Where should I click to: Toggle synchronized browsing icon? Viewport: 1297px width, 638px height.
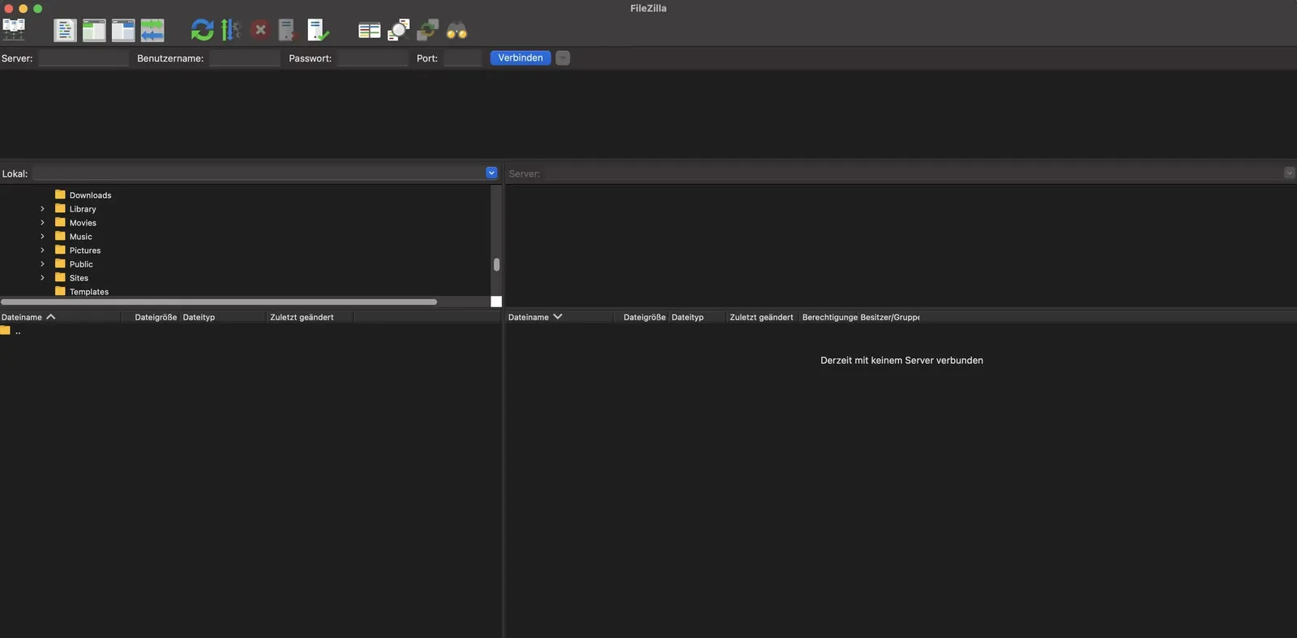427,31
